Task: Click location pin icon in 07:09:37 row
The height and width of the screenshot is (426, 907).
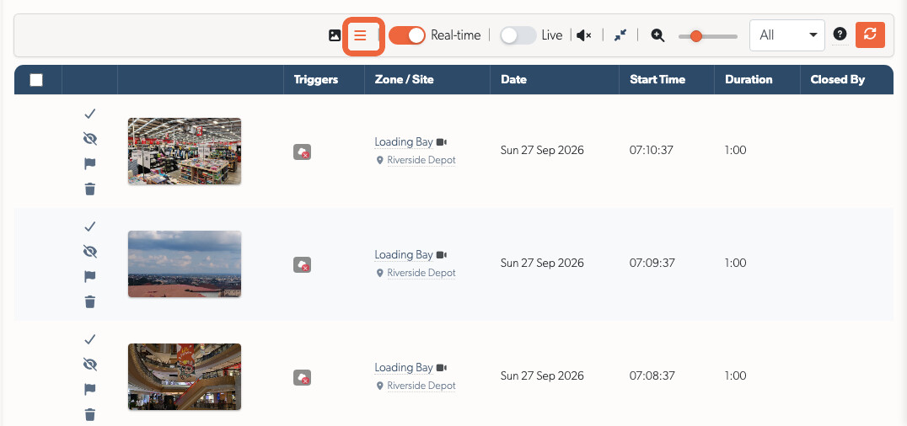Action: pyautogui.click(x=380, y=273)
